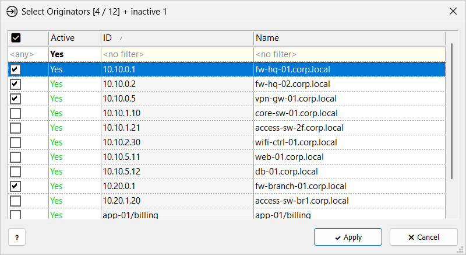Screen dimensions: 466x255
Task: Click the vertical scrollbar of the list
Action: tap(452, 111)
